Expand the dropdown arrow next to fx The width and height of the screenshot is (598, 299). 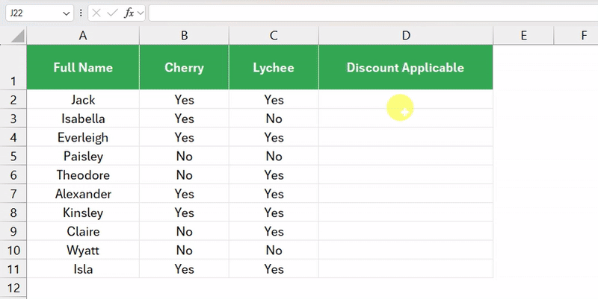[x=140, y=13]
